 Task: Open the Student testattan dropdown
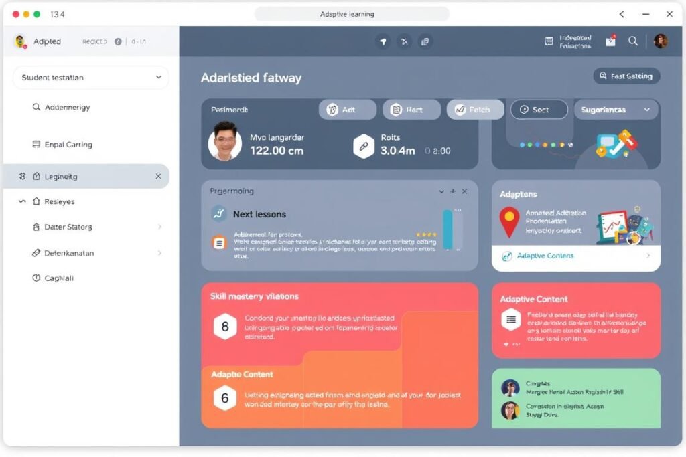90,78
